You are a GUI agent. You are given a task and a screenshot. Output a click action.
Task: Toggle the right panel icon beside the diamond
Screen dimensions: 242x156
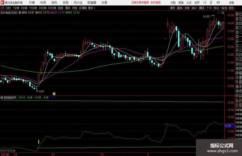[x=222, y=13]
